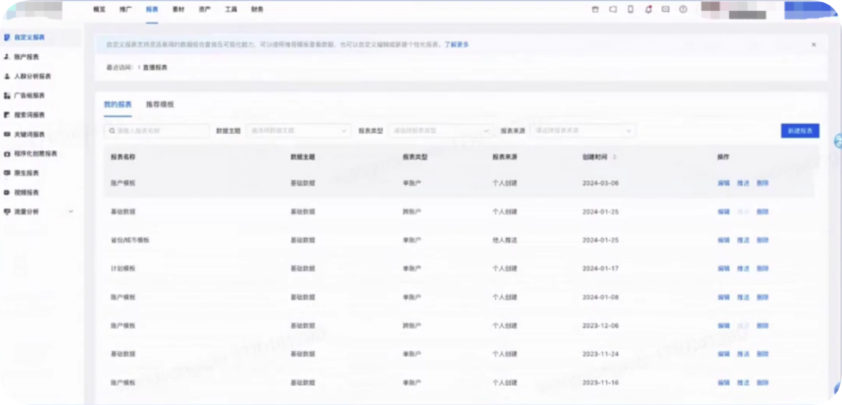842x405 pixels.
Task: Click the tablet device icon in top bar
Action: pyautogui.click(x=613, y=9)
